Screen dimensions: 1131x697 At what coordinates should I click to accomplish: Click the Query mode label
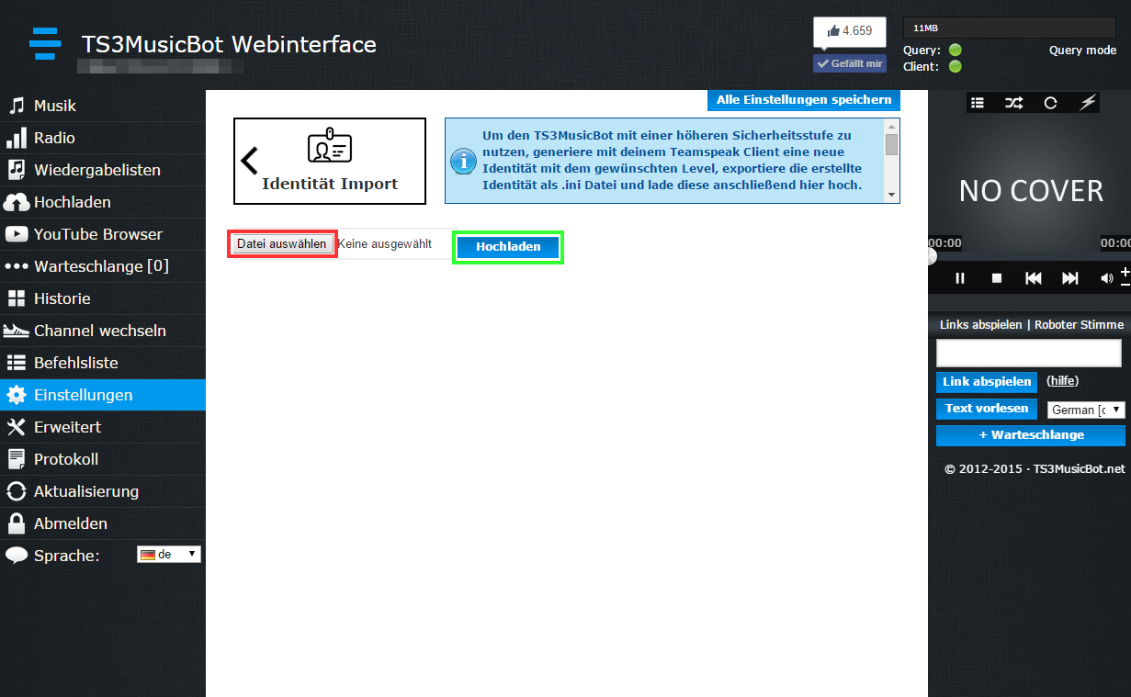coord(1082,51)
